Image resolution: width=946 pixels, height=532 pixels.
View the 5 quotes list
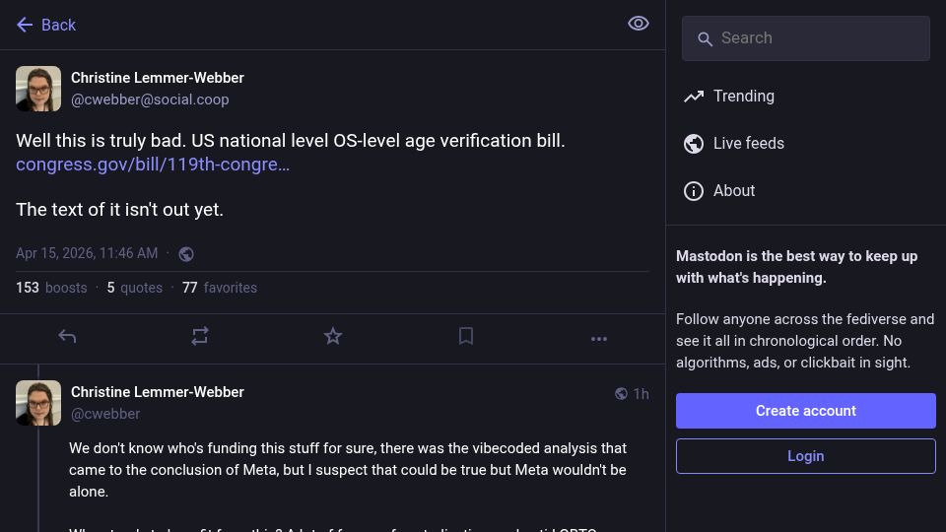pos(135,288)
